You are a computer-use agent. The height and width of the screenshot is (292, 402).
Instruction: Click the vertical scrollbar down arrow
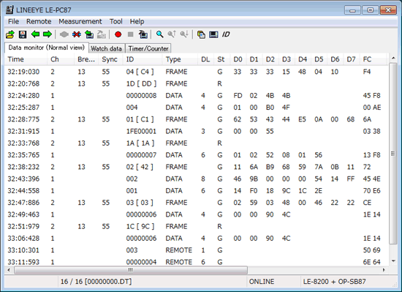point(393,261)
